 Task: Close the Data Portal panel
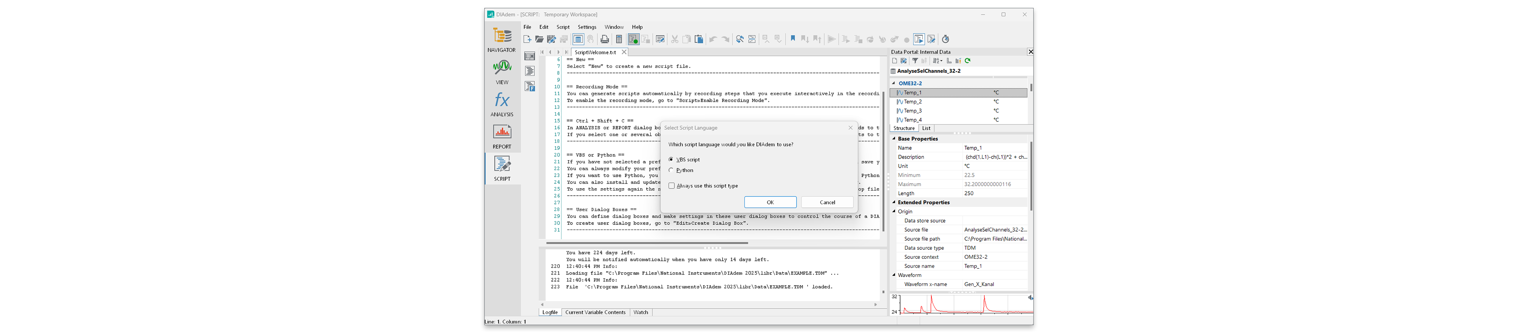tap(1030, 52)
